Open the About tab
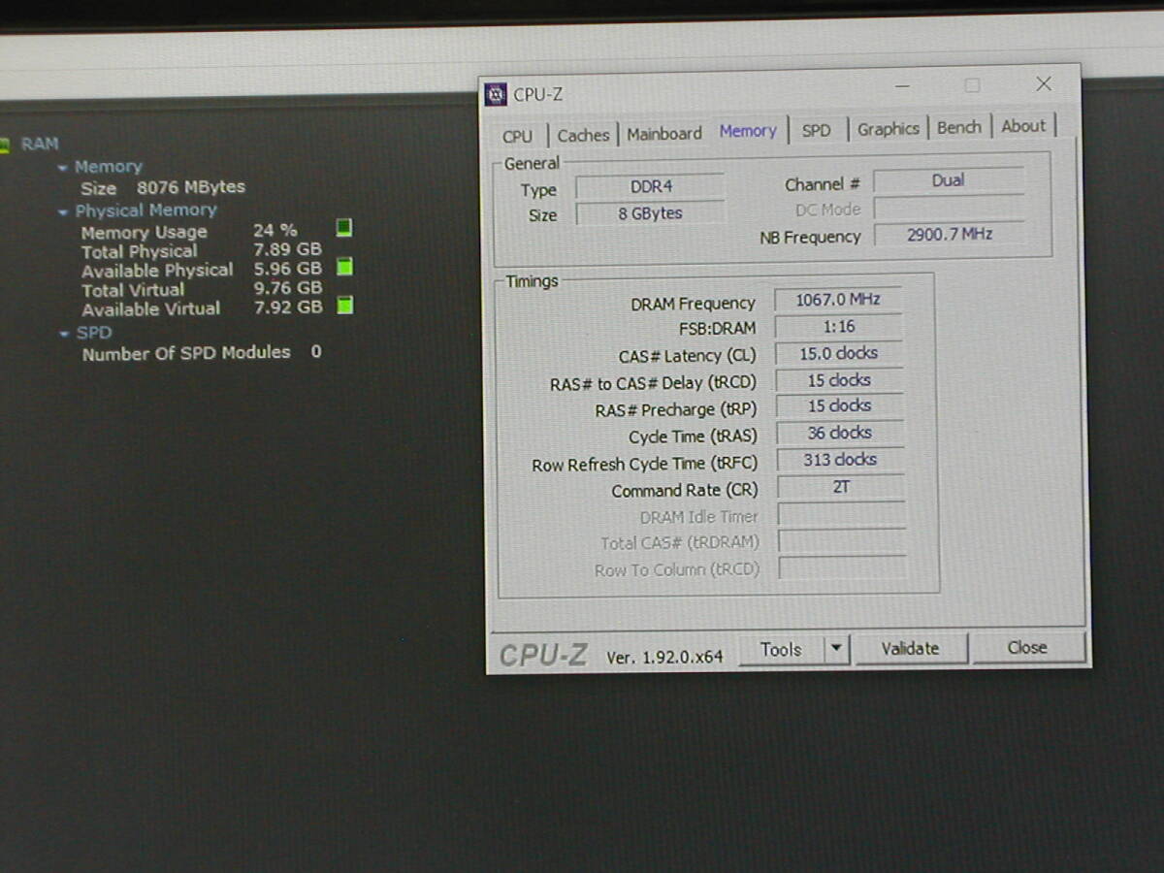 coord(1023,126)
